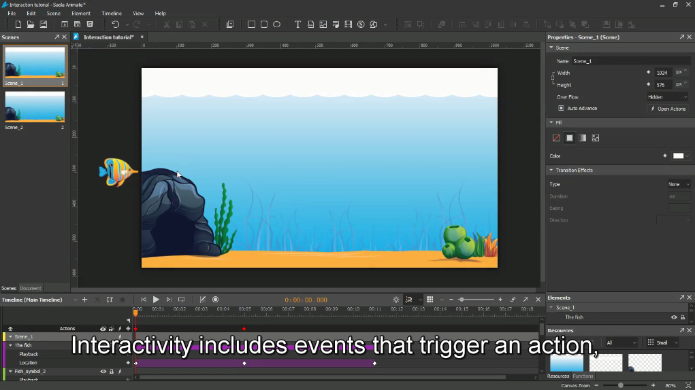Open the transition Type dropdown
This screenshot has width=695, height=390.
tap(678, 184)
